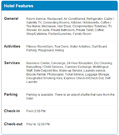
Task: Click the Complimentary Toiletries text
Action: pyautogui.click(x=89, y=26)
